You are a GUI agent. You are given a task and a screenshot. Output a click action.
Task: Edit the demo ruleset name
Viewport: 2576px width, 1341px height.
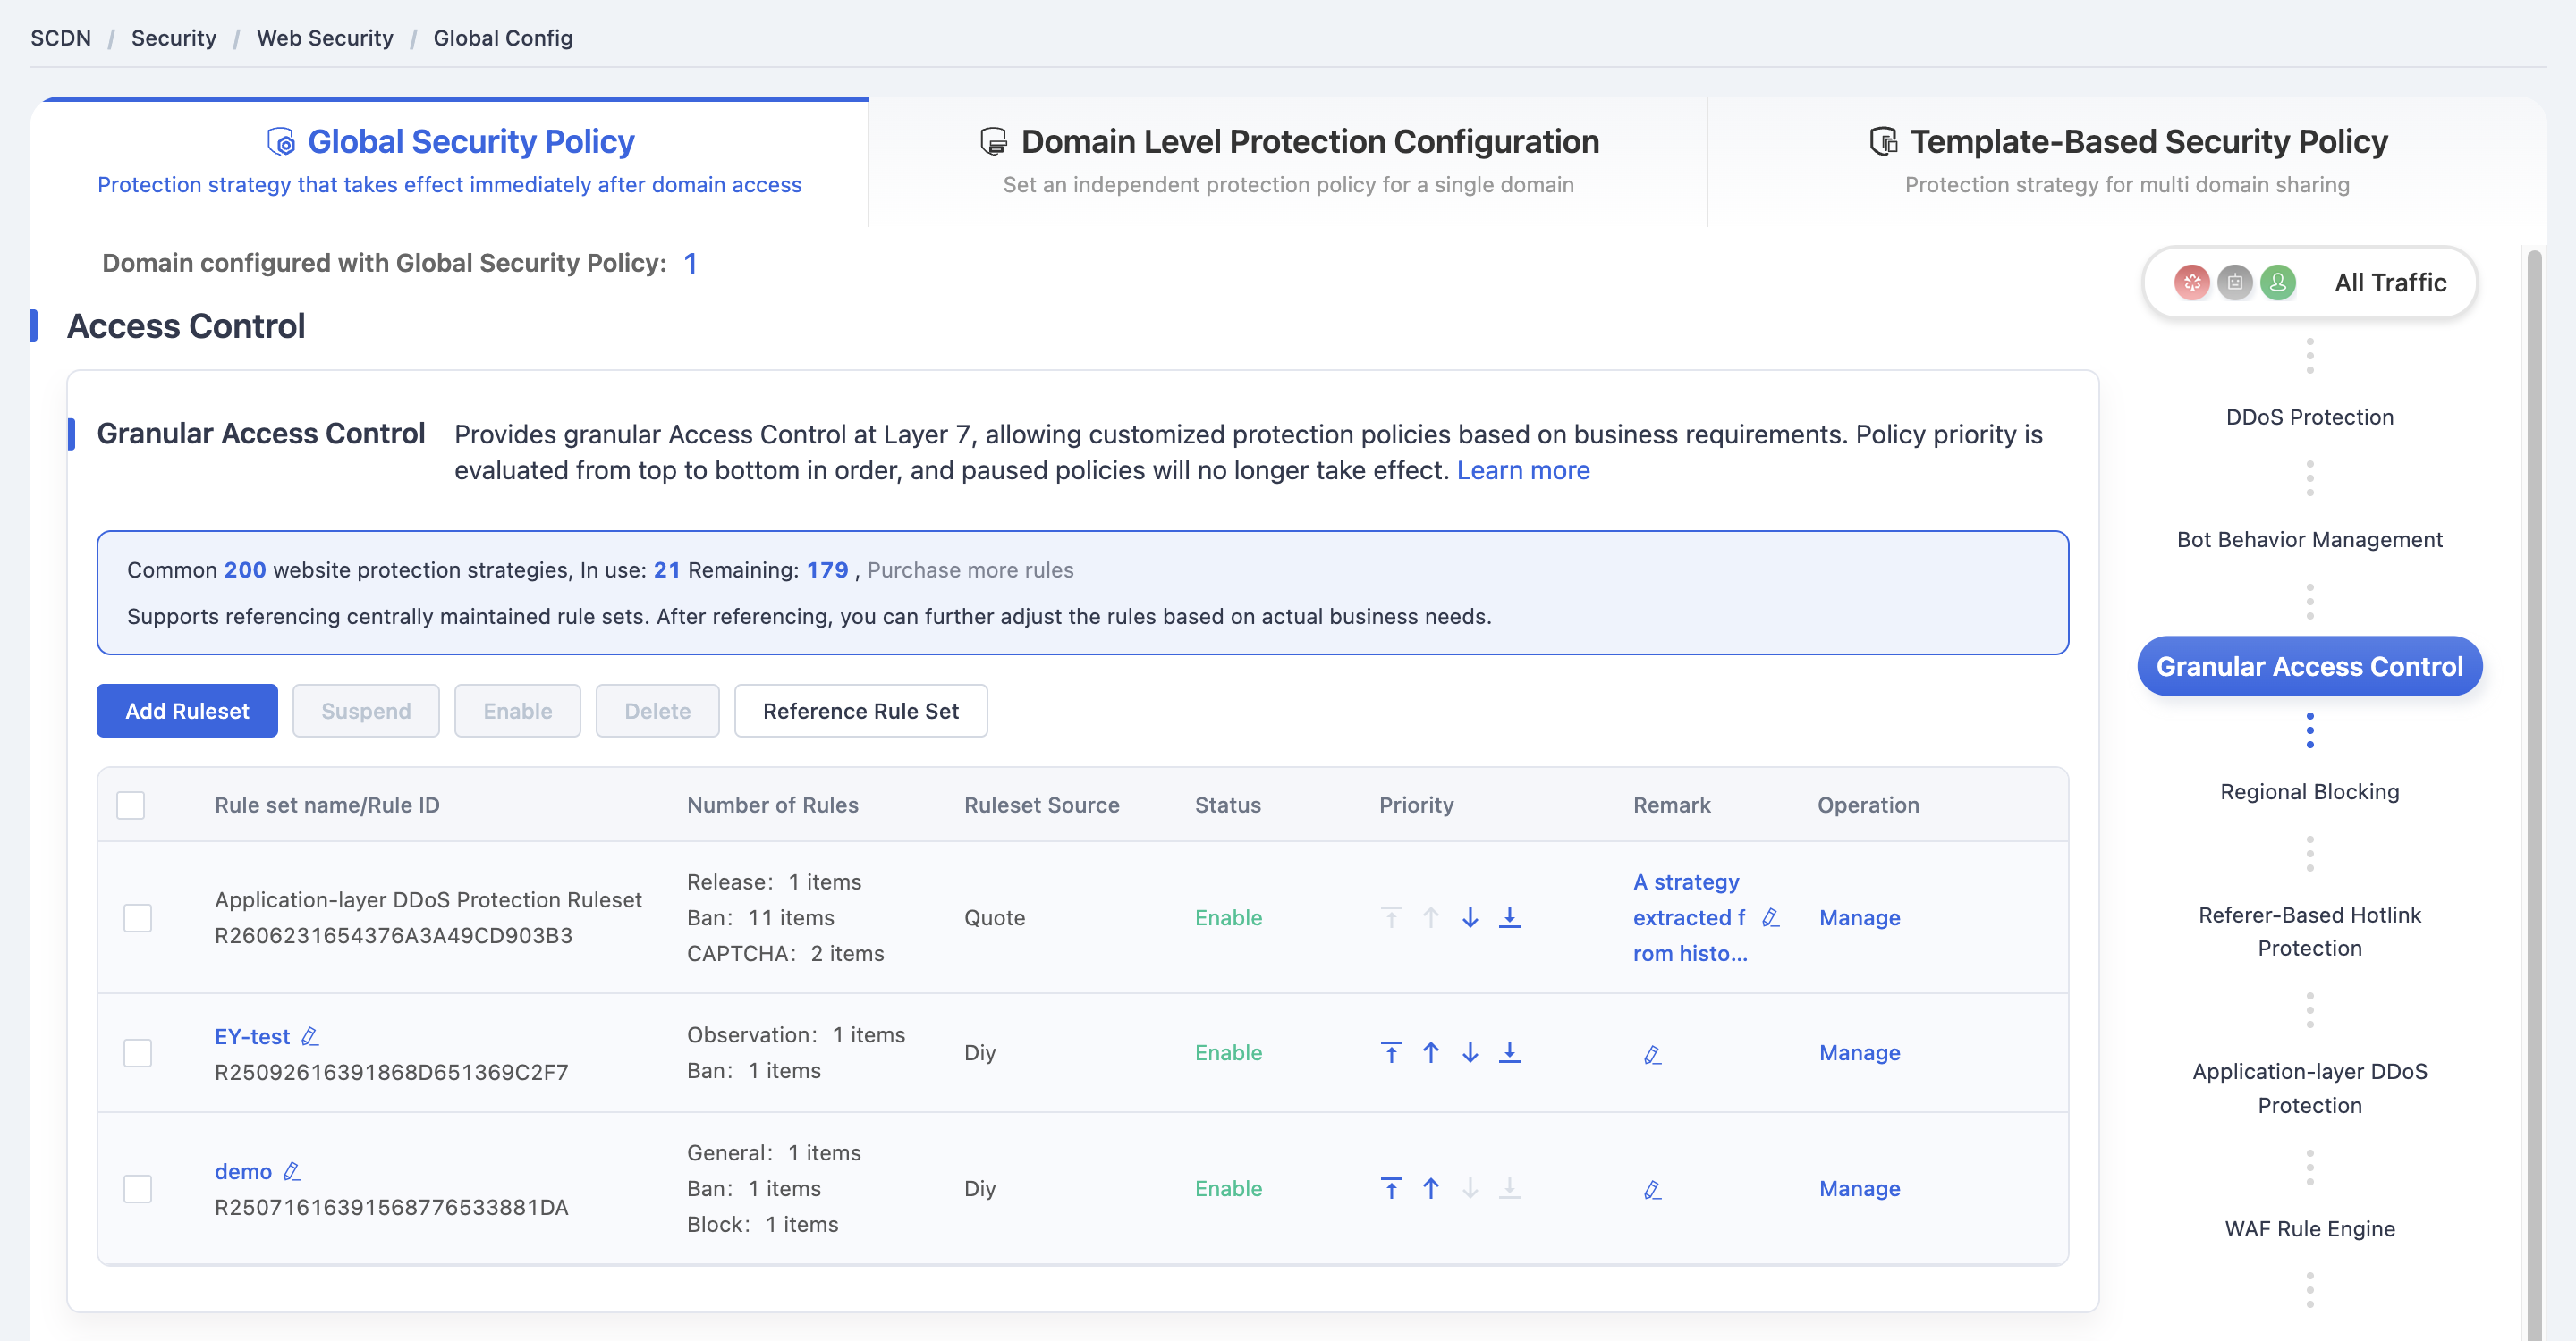pos(292,1171)
